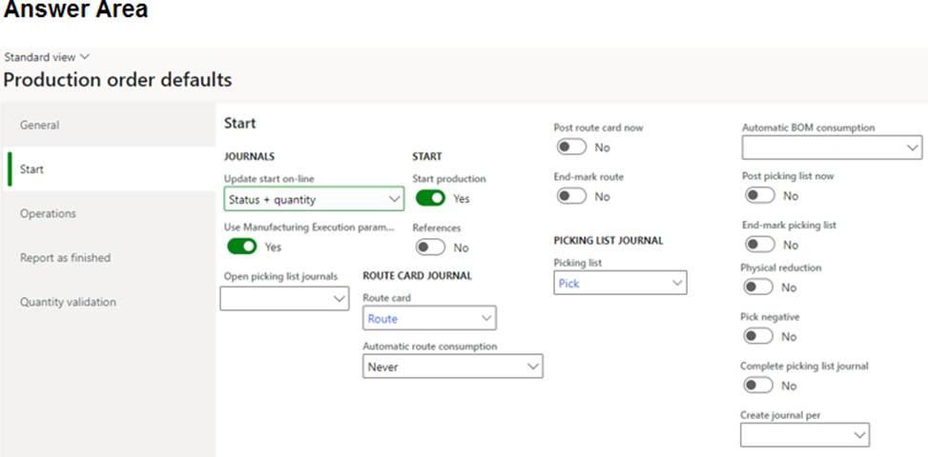The height and width of the screenshot is (457, 928).
Task: Expand the Route card dropdown
Action: (x=429, y=318)
